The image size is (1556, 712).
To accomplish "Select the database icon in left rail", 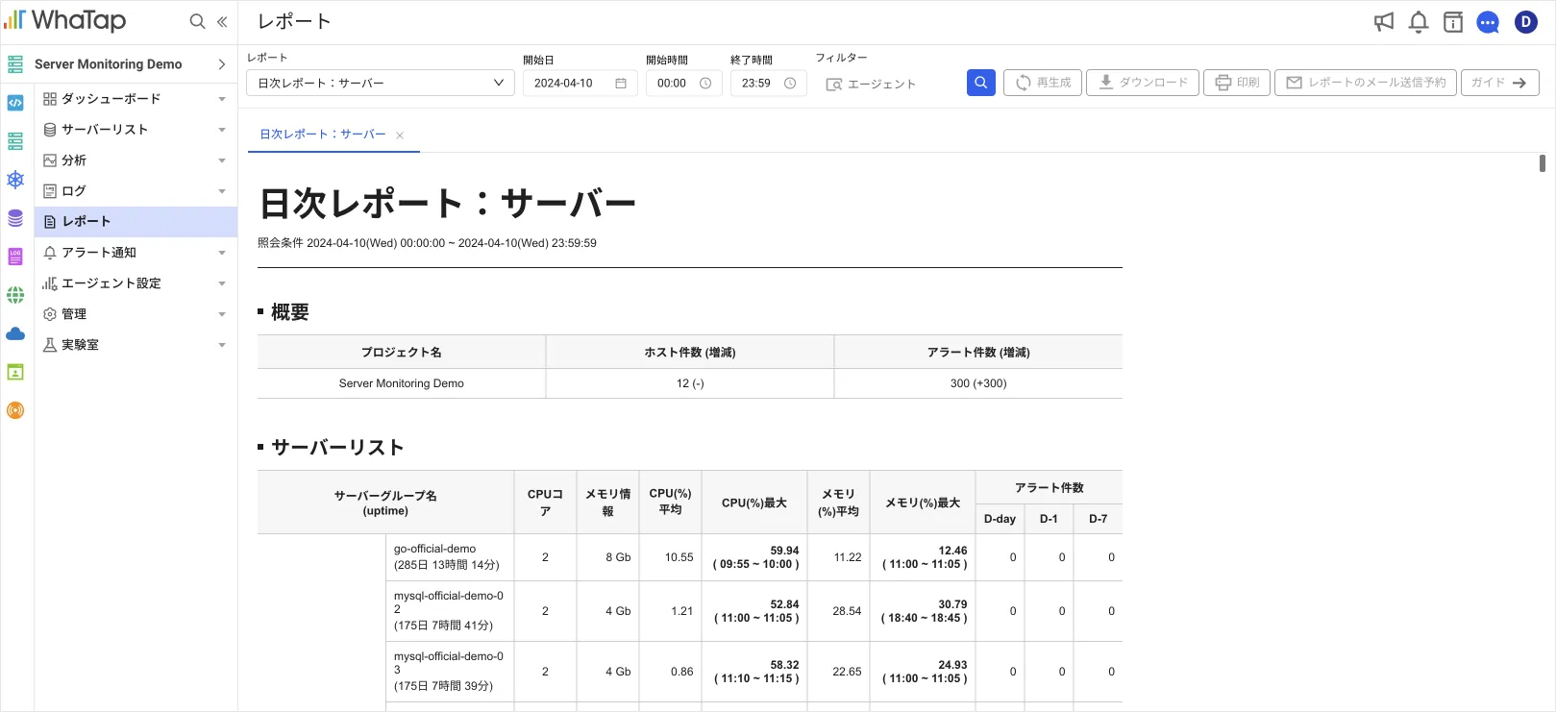I will [x=15, y=218].
